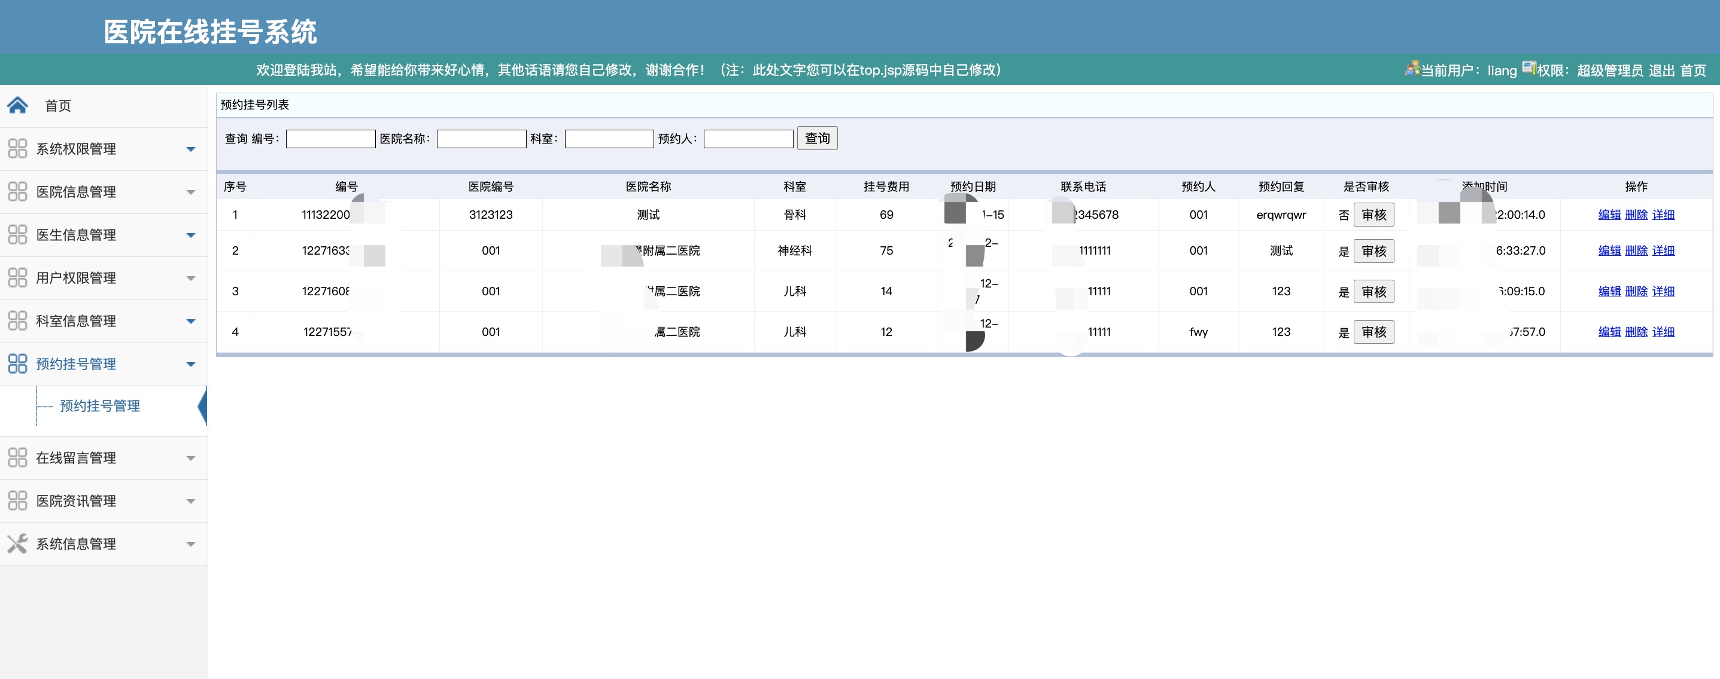1720x679 pixels.
Task: Click the 预约挂号管理 grid icon
Action: coord(17,363)
